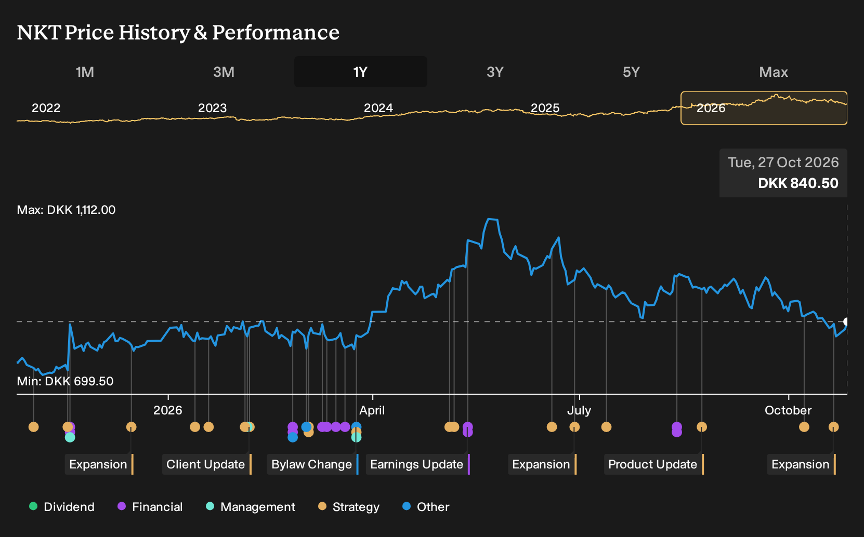Select the highlighted 2026 range window in overview
Viewport: 864px width, 537px height.
pos(764,108)
